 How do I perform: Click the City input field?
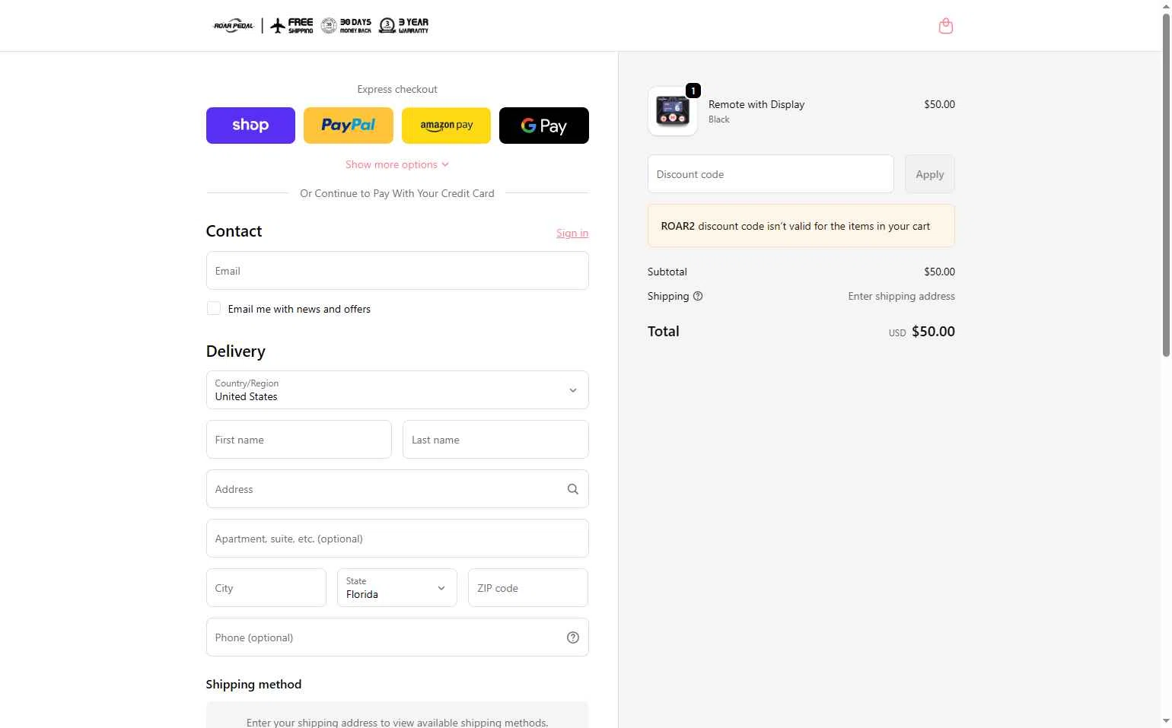point(266,588)
